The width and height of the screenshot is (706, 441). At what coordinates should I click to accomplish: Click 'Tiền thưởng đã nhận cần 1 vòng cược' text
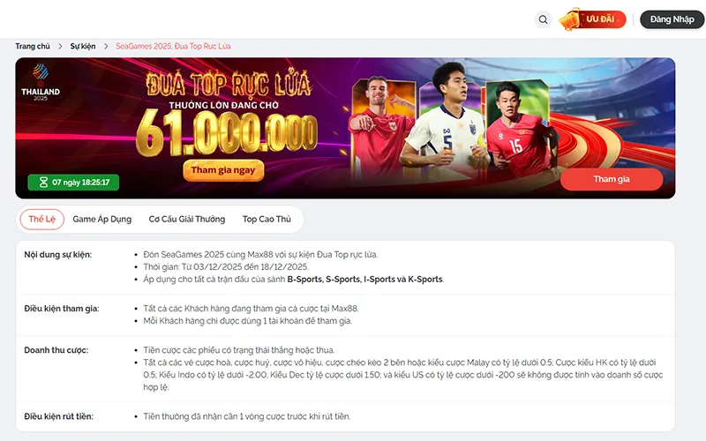pyautogui.click(x=247, y=416)
